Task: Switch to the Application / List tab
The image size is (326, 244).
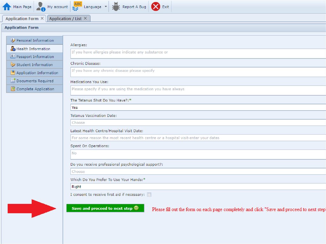Action: click(x=65, y=18)
